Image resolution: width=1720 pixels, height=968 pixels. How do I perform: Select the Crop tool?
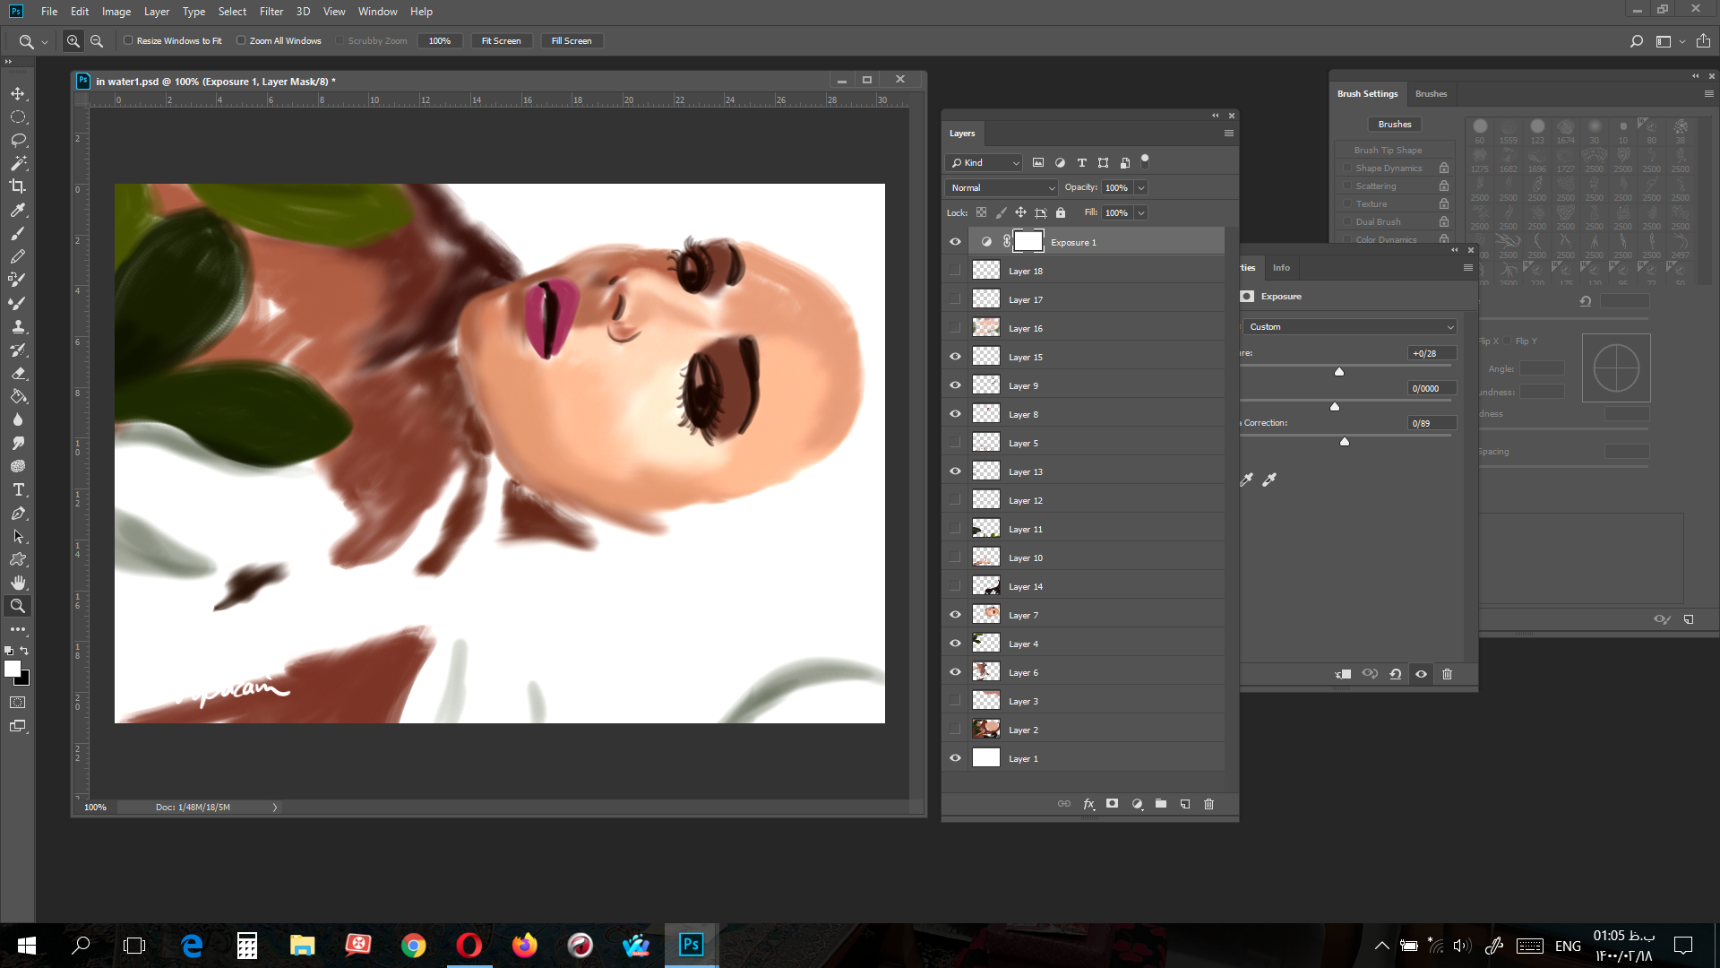pyautogui.click(x=18, y=186)
